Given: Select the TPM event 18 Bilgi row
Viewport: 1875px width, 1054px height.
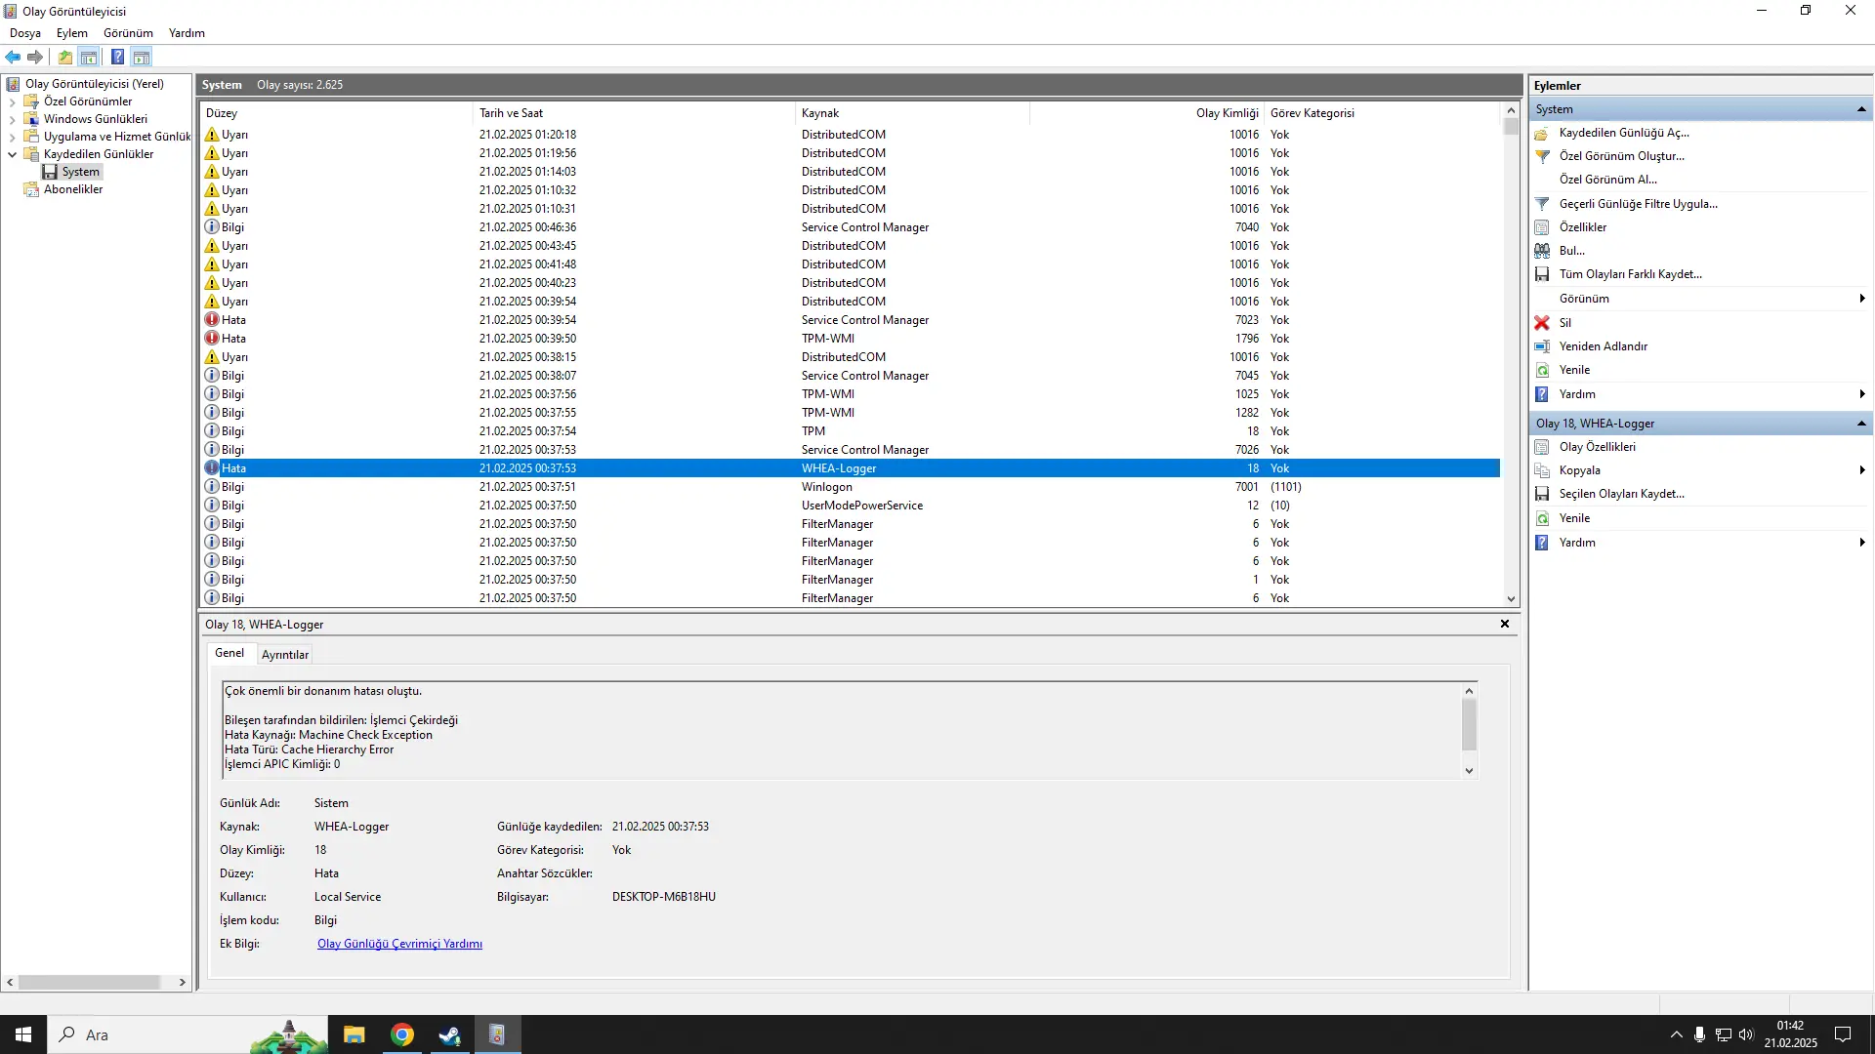Looking at the screenshot, I should (850, 431).
